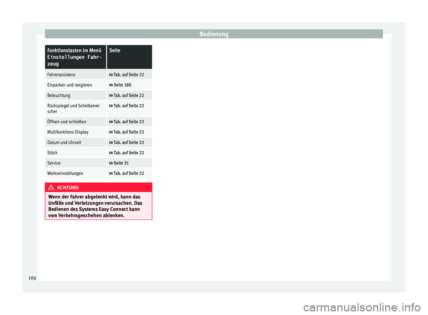The image size is (428, 315).
Task: Open the page reference beside Werkseinstellungen
Action: (x=126, y=174)
